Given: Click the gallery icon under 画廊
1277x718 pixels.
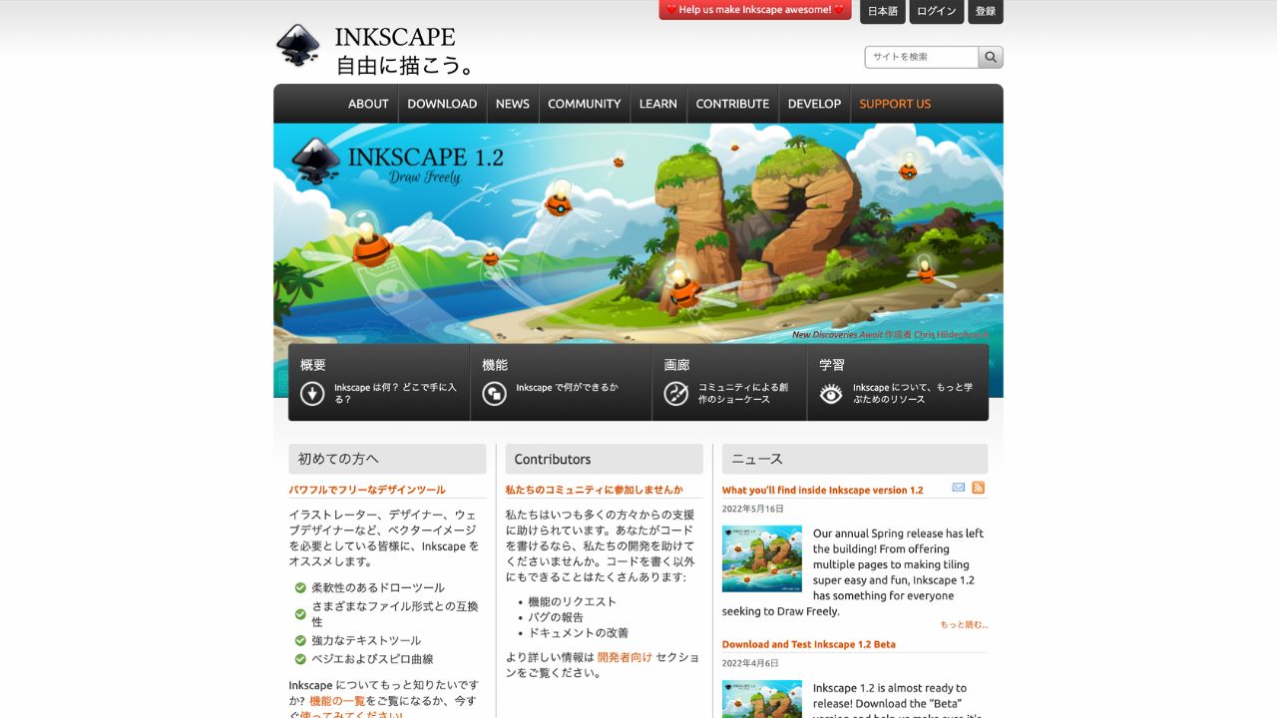Looking at the screenshot, I should coord(676,393).
